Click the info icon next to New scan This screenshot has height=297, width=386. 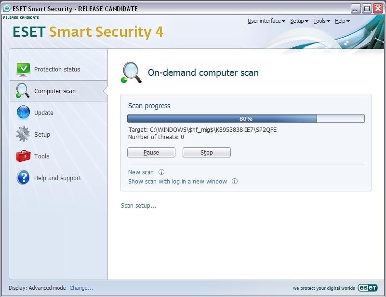click(161, 172)
